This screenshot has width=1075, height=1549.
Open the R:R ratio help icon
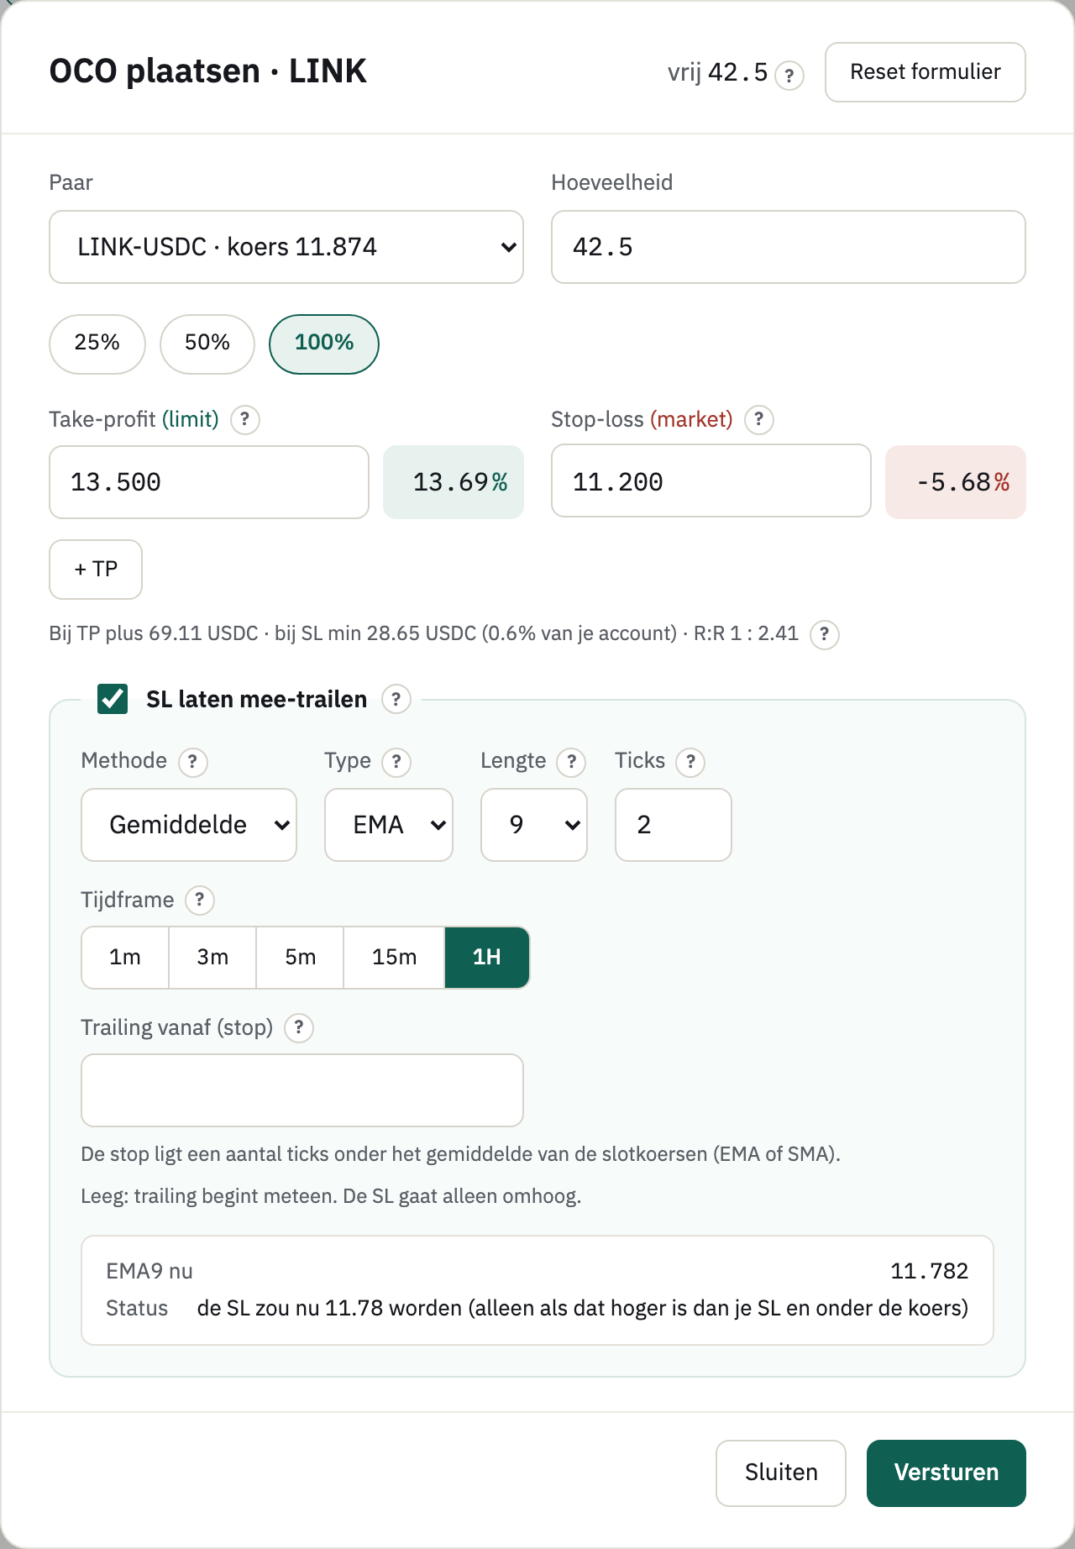tap(824, 633)
